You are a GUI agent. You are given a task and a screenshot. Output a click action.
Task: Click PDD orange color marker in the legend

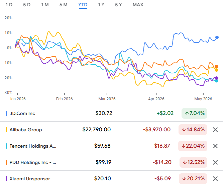coord(6,162)
